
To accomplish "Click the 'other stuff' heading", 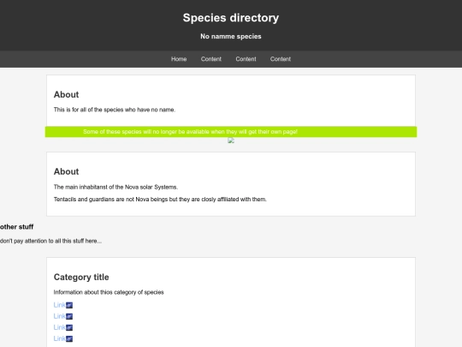I will (16, 227).
